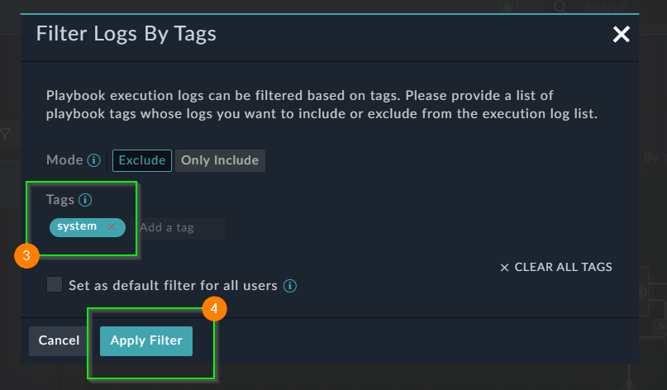Click the Filter Logs By Tags title
The width and height of the screenshot is (667, 390).
pyautogui.click(x=126, y=34)
